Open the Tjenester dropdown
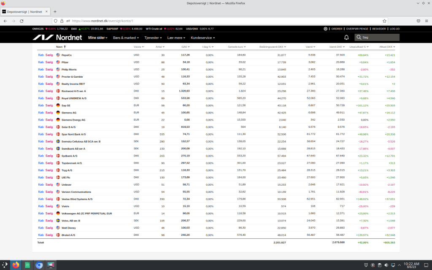The width and height of the screenshot is (432, 270). pos(154,38)
